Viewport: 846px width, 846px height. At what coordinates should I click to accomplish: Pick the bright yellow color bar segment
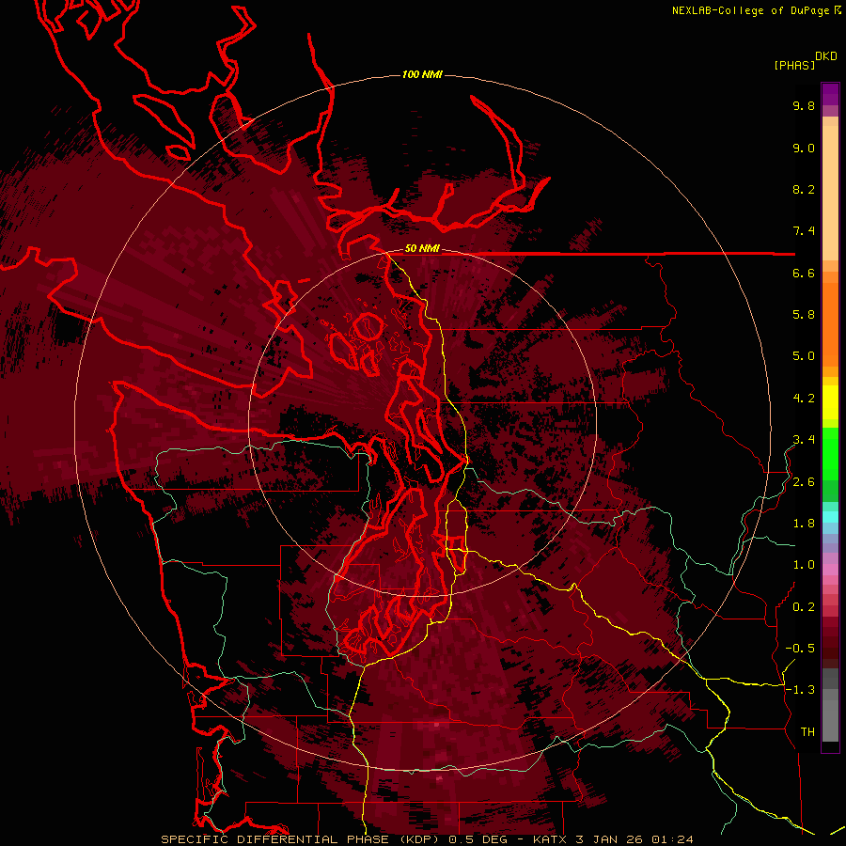tap(830, 402)
